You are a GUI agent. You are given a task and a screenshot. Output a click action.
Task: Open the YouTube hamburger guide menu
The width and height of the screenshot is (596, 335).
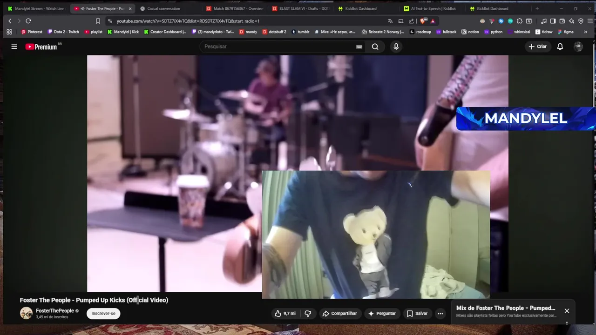14,47
